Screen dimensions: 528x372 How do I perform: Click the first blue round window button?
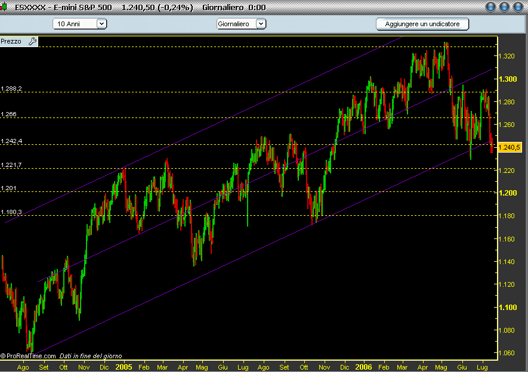pyautogui.click(x=490, y=7)
